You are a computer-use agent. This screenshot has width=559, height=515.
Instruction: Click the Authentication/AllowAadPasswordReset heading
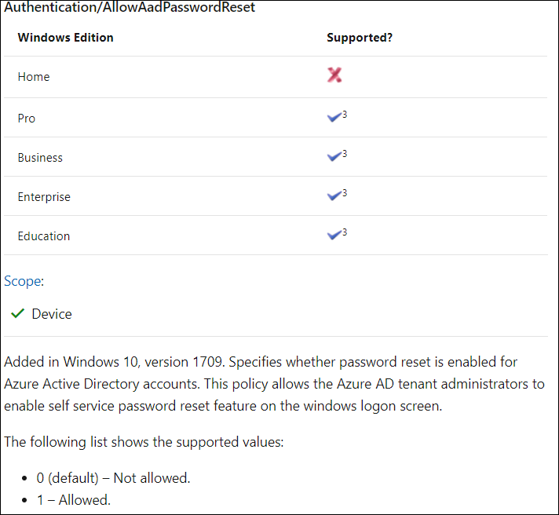[130, 8]
